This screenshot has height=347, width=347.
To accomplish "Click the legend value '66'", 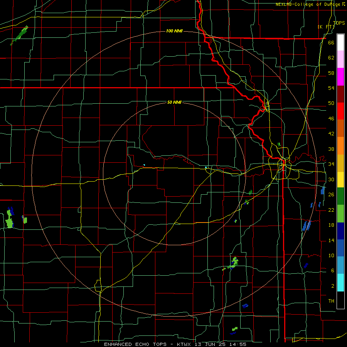I will (331, 42).
